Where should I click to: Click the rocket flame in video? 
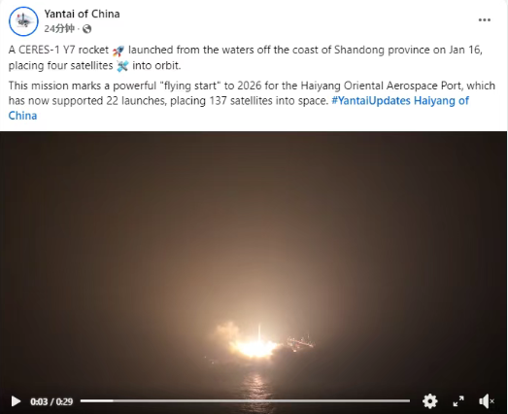(256, 348)
